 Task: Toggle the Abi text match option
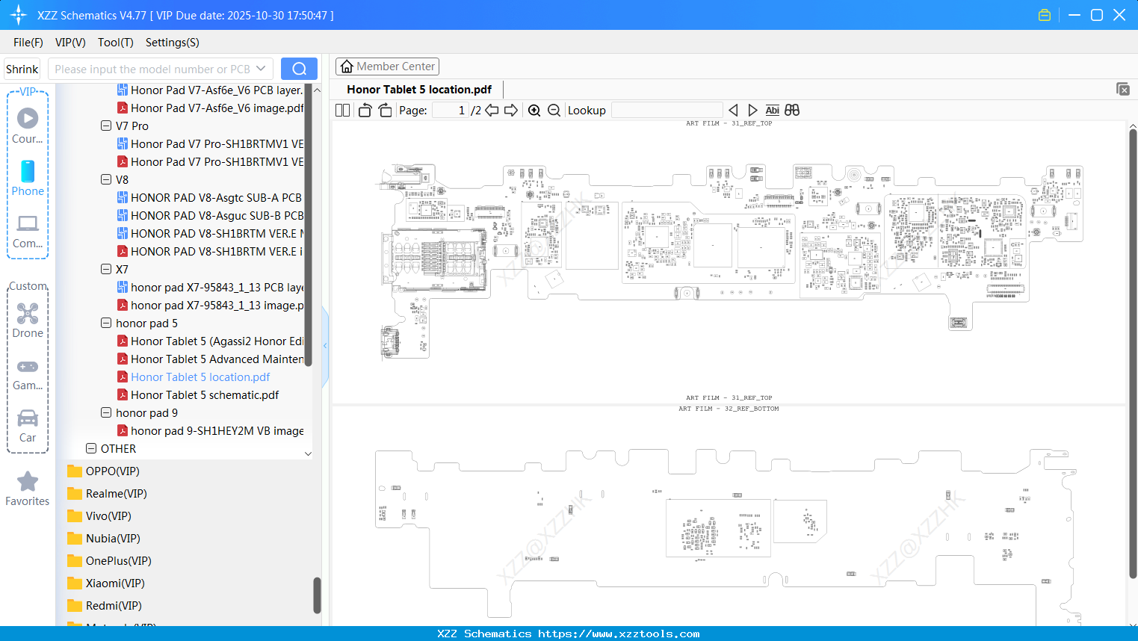point(773,111)
